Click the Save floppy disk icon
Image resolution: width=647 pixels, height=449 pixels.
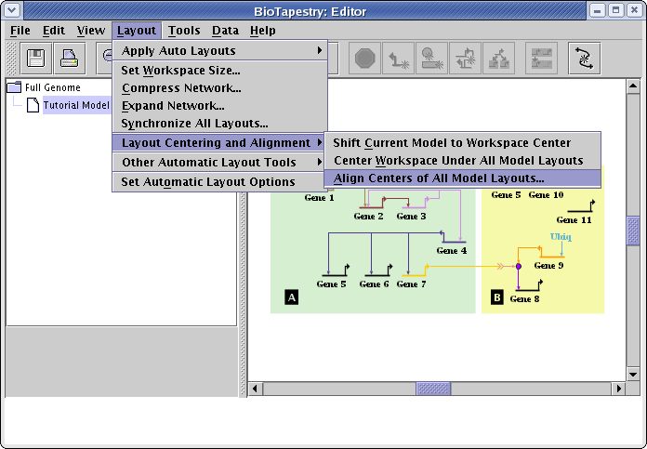point(37,59)
